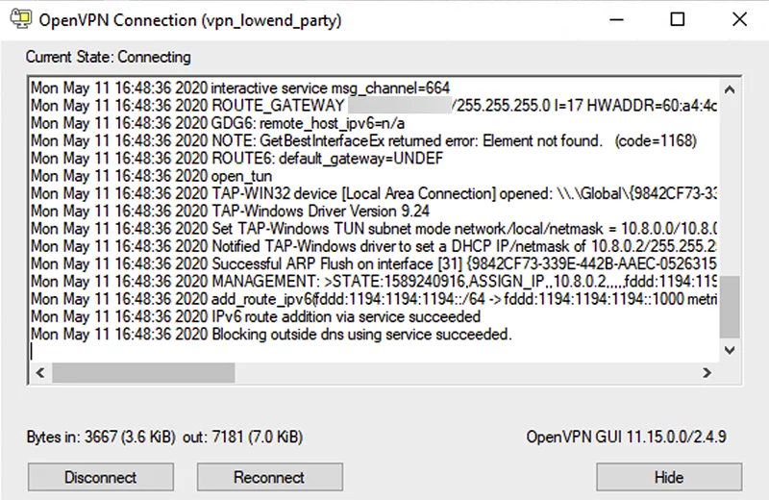The width and height of the screenshot is (769, 500).
Task: Click the OpenVPN icon in title bar
Action: [20, 19]
